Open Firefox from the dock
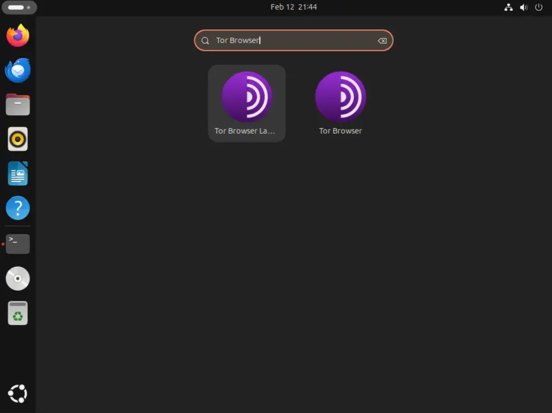Image resolution: width=552 pixels, height=413 pixels. (x=18, y=35)
